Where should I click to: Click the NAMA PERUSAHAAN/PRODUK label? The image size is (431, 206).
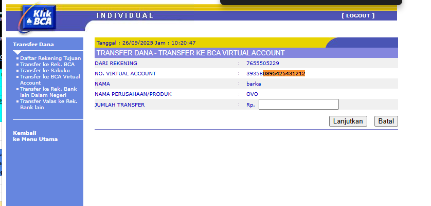(x=133, y=94)
